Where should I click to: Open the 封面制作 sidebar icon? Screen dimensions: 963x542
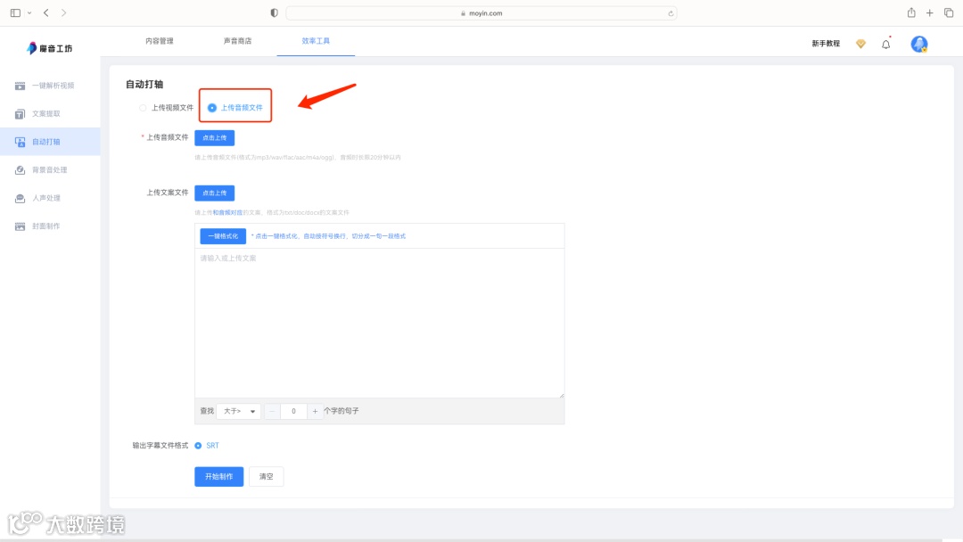click(21, 226)
